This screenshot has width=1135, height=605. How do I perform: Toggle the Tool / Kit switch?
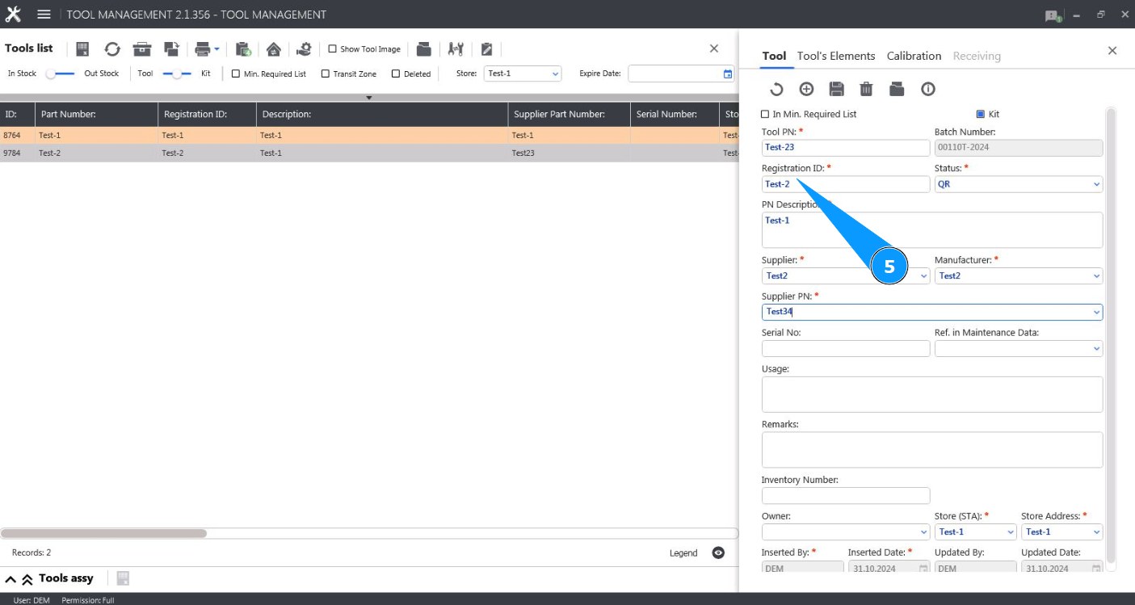point(177,74)
